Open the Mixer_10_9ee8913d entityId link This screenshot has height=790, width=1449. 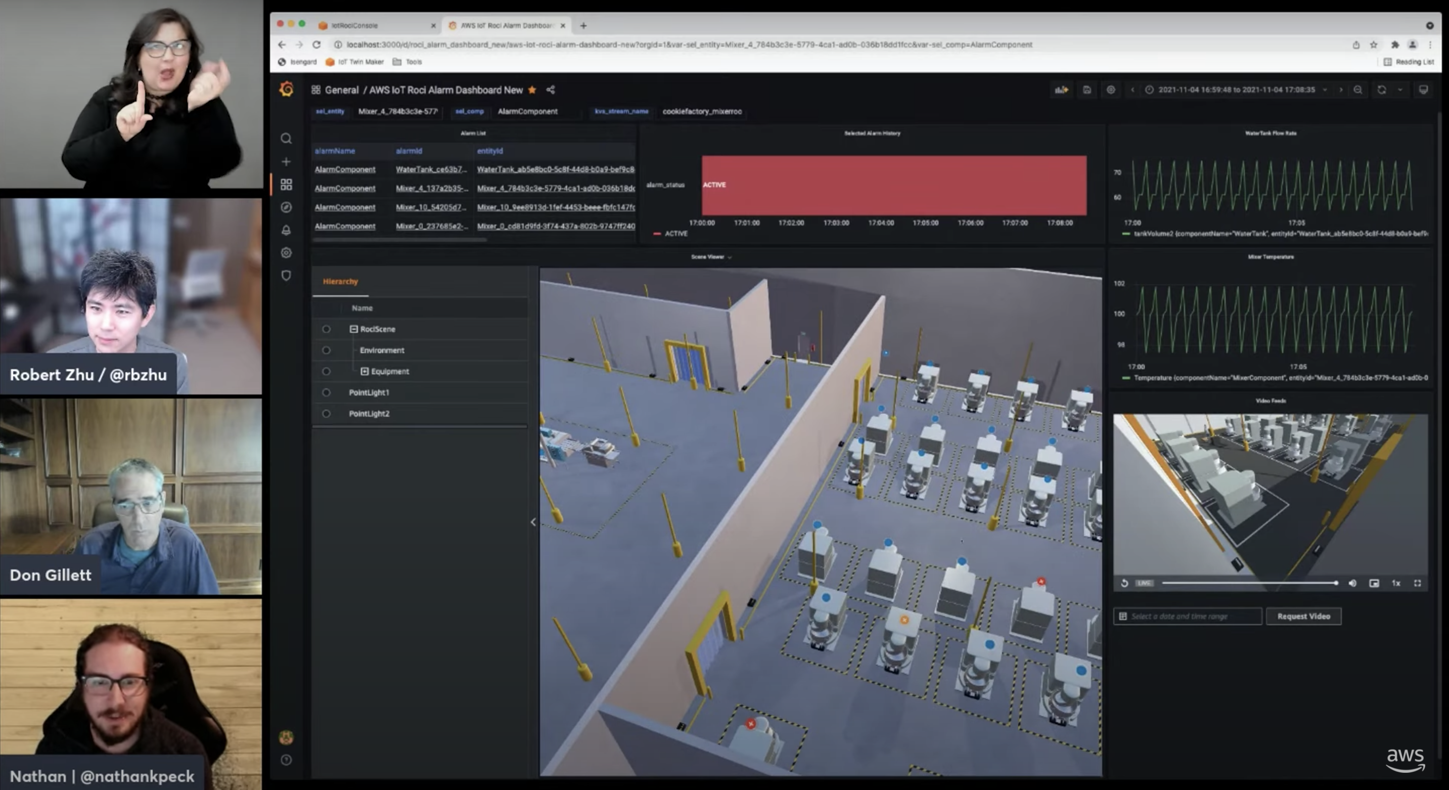[556, 207]
